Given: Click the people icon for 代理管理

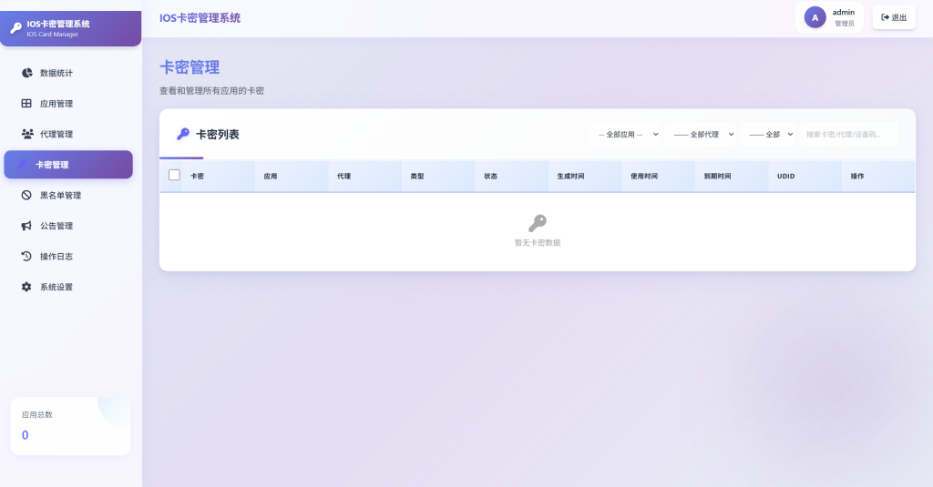Looking at the screenshot, I should pos(27,134).
